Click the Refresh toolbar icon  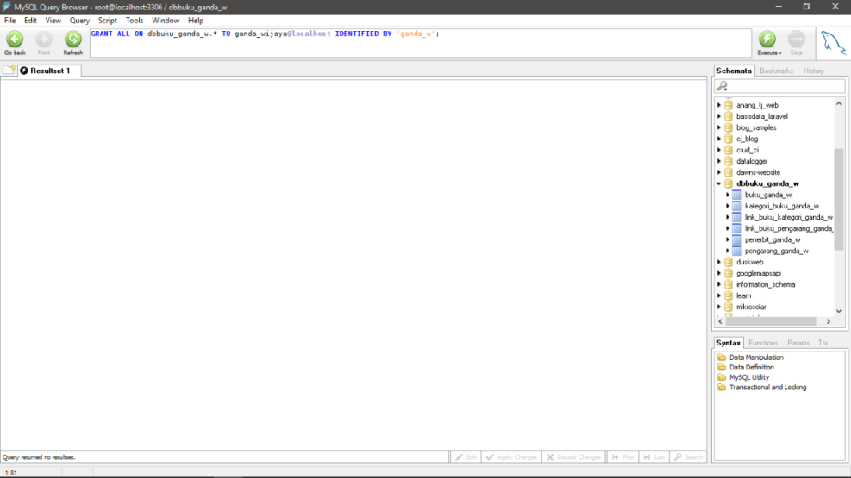(x=72, y=39)
